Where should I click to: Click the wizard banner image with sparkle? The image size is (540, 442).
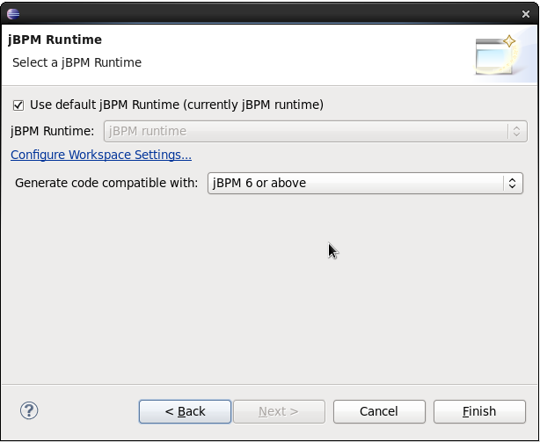pyautogui.click(x=495, y=55)
